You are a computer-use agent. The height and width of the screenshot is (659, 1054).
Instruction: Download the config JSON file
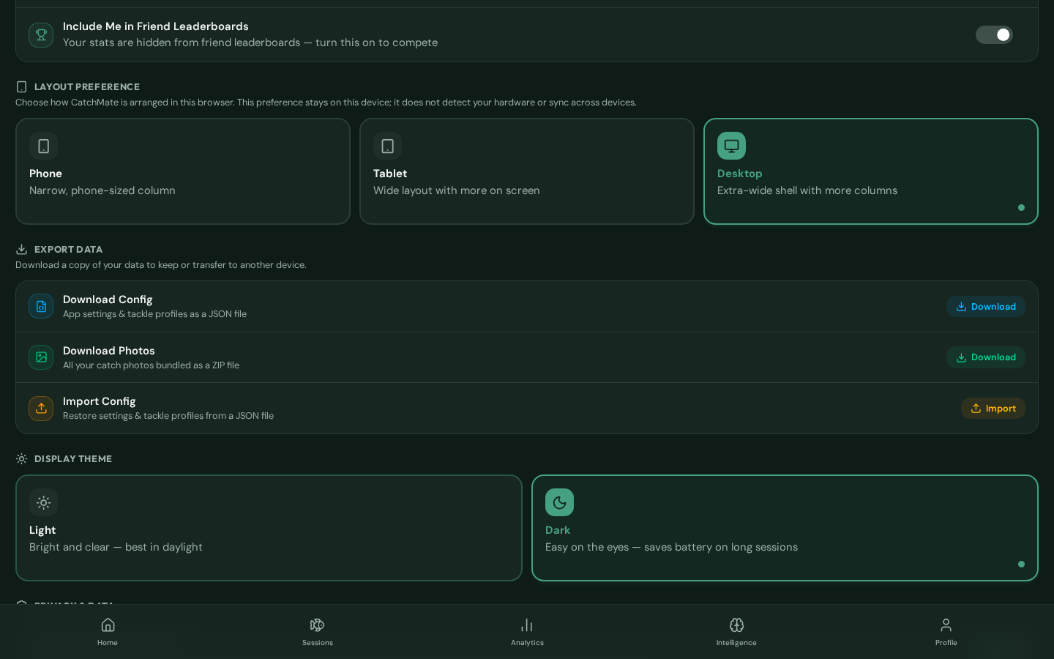tap(986, 307)
